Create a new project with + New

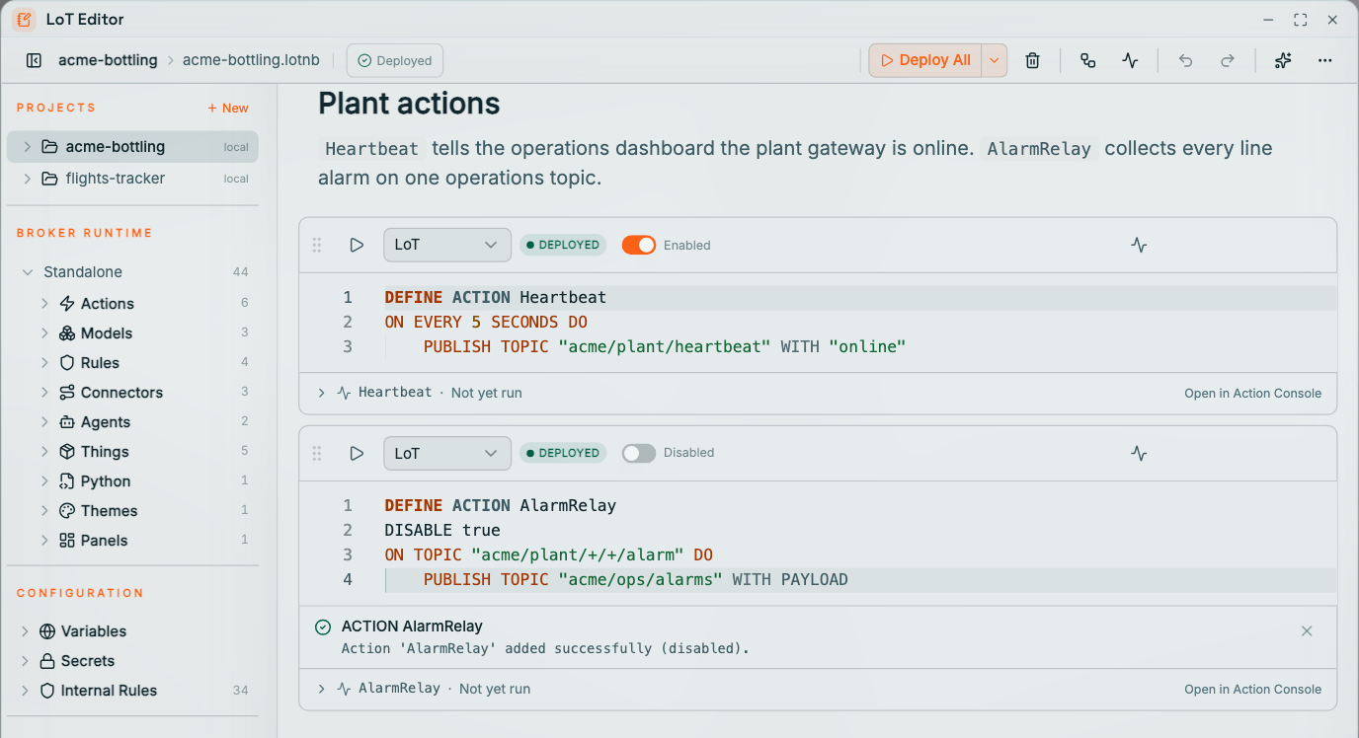coord(228,109)
